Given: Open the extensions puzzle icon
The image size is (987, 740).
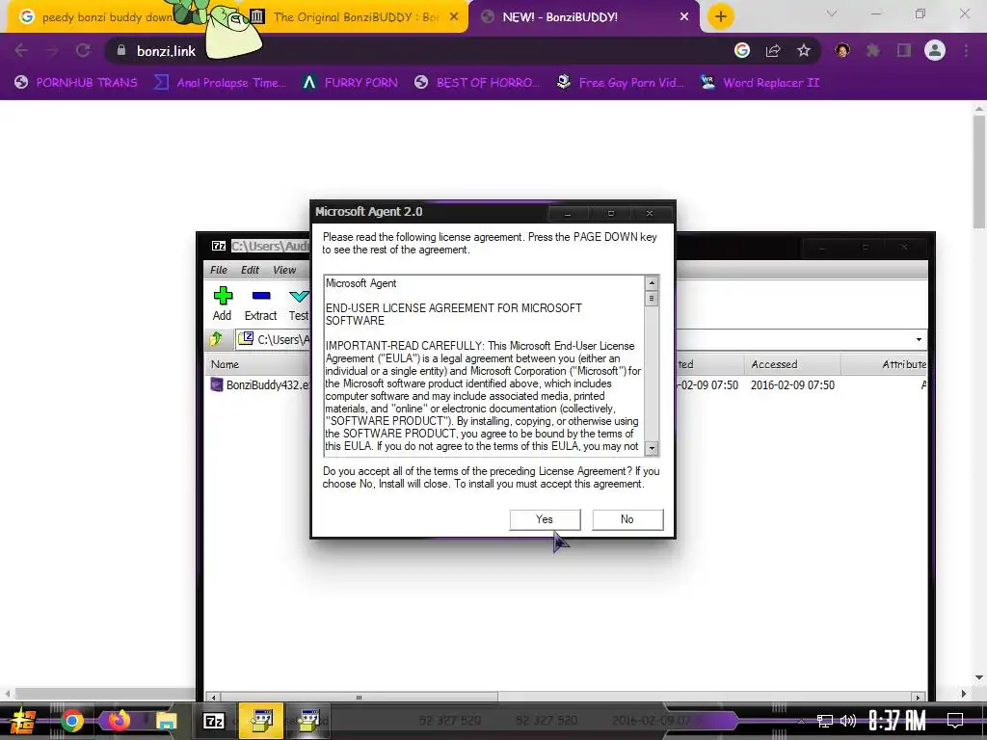Looking at the screenshot, I should tap(873, 50).
